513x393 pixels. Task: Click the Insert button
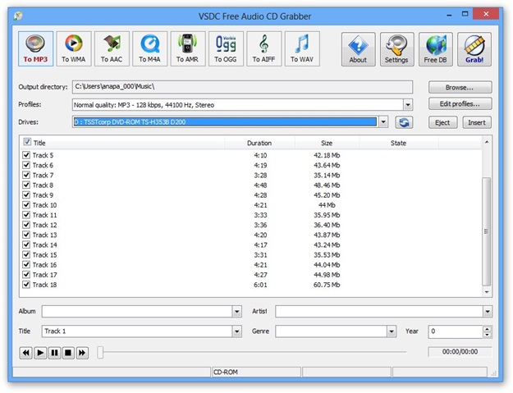click(x=477, y=122)
